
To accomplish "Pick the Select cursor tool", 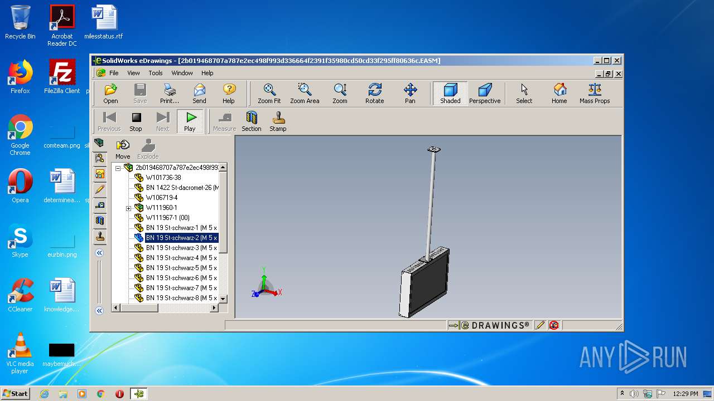I will (524, 94).
